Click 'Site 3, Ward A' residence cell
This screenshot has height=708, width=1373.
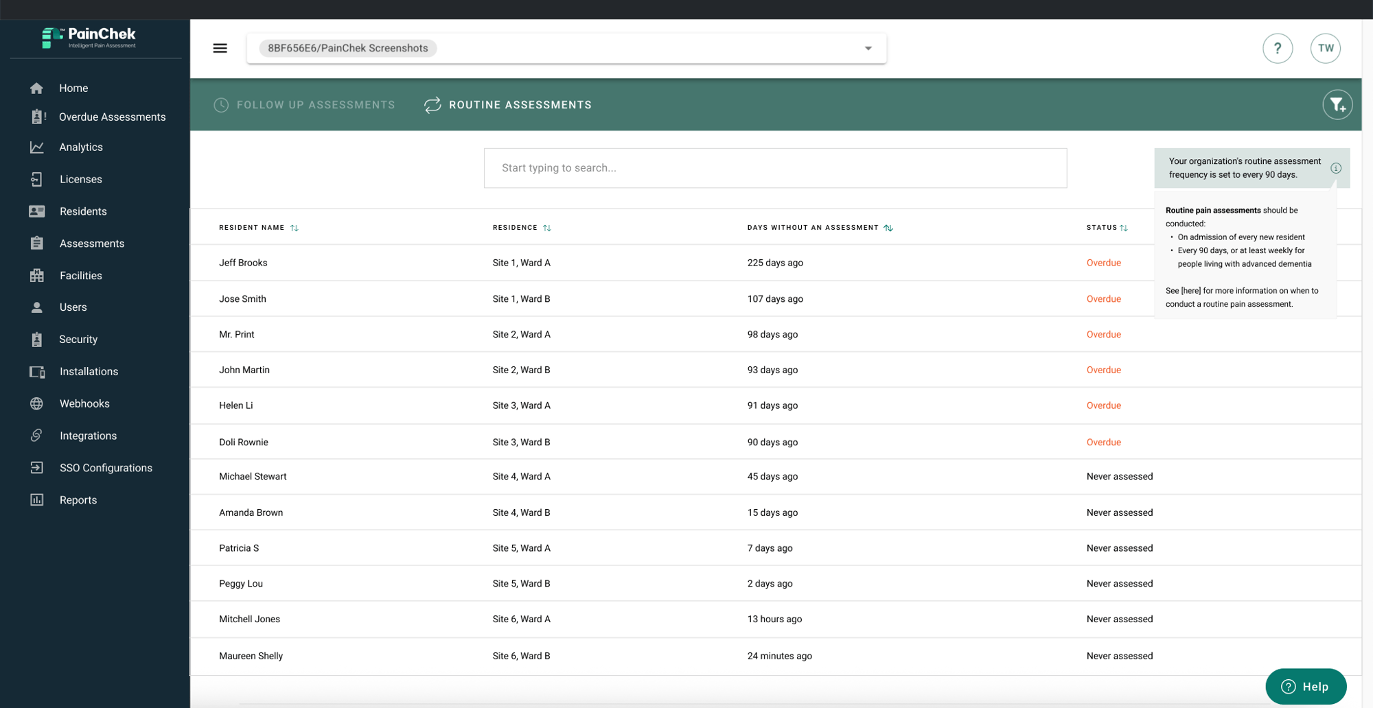(522, 405)
